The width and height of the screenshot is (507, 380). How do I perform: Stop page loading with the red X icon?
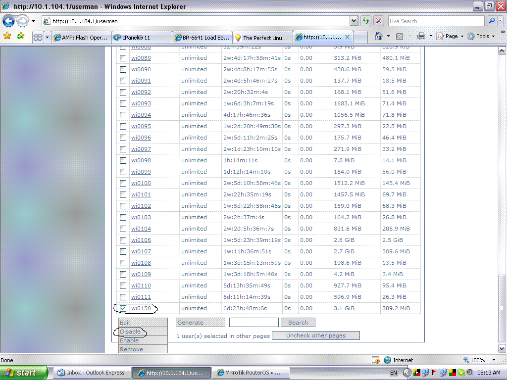[x=378, y=21]
